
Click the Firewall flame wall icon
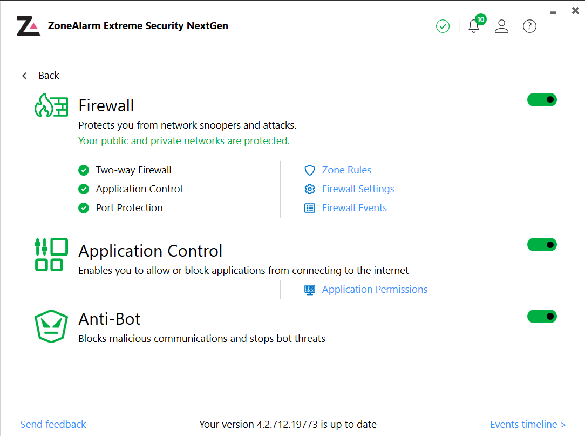[x=51, y=105]
